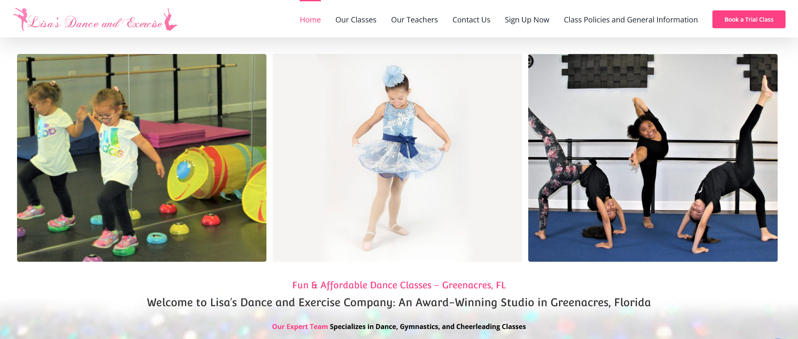Go to the Our Classes page
Viewport: 798px width, 339px height.
pos(356,20)
